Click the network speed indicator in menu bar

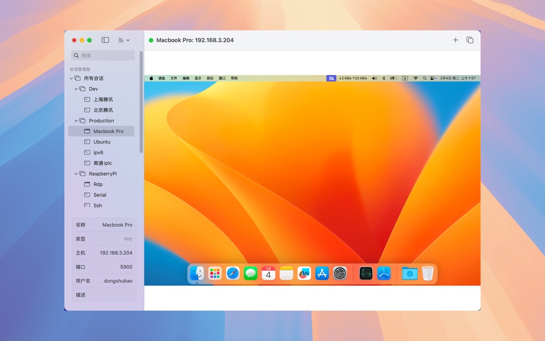pos(353,78)
